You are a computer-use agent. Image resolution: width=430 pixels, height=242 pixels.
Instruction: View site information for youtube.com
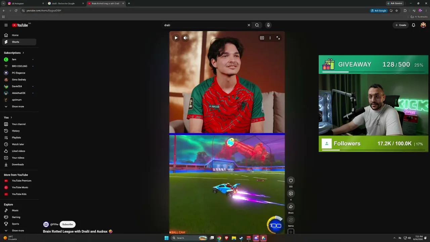pos(23,11)
